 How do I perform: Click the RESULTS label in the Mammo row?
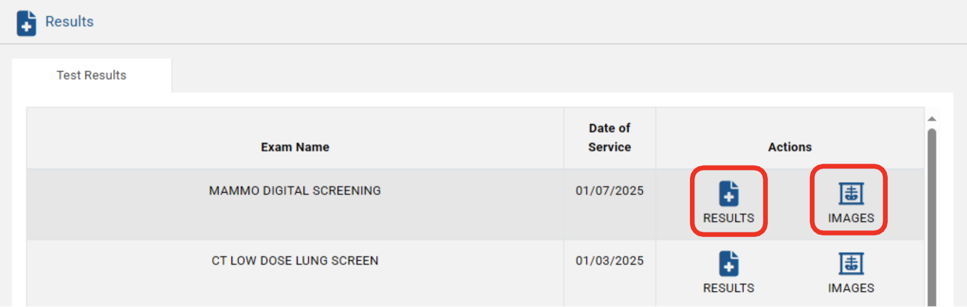728,218
